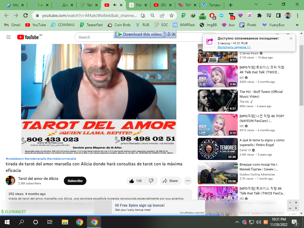This screenshot has width=304, height=228.
Task: Open the TeaserFast bookmark
Action: point(91,25)
